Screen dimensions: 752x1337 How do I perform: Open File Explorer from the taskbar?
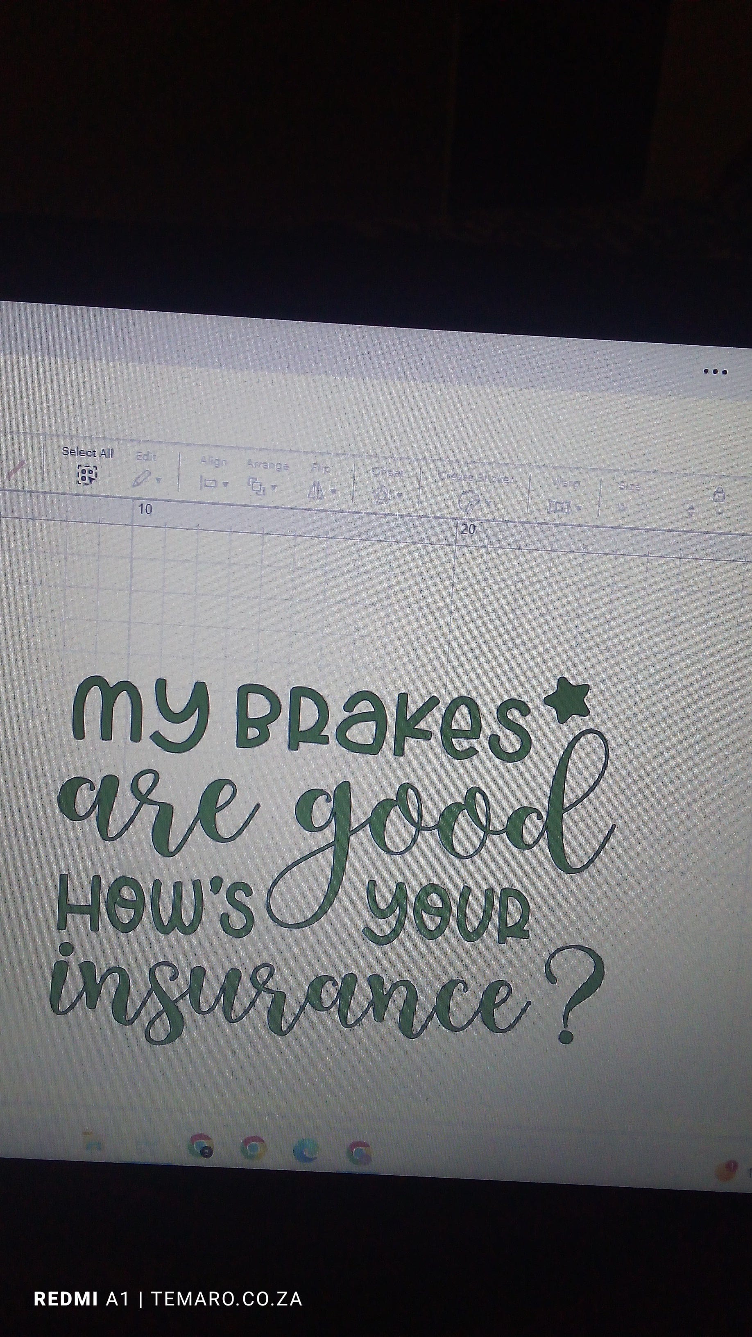(x=93, y=1140)
